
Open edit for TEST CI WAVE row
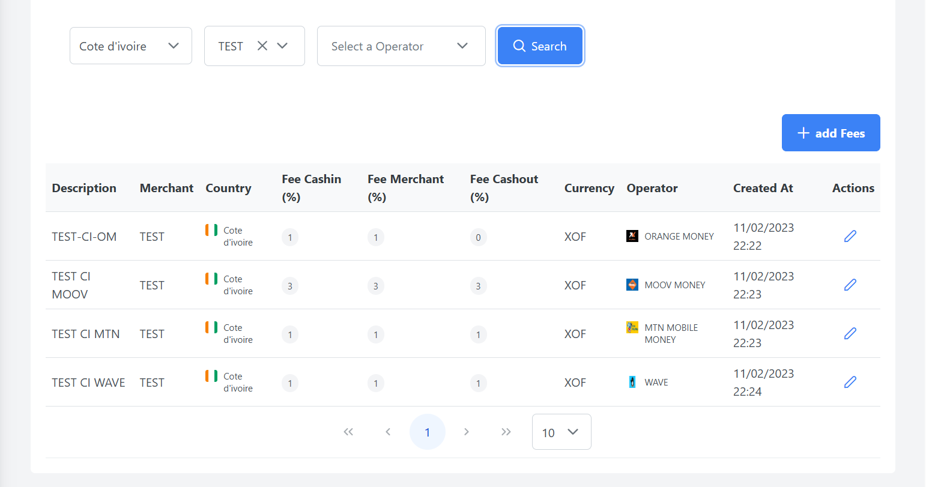pos(850,382)
